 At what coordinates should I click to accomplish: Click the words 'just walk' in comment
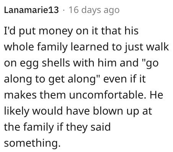147,47
